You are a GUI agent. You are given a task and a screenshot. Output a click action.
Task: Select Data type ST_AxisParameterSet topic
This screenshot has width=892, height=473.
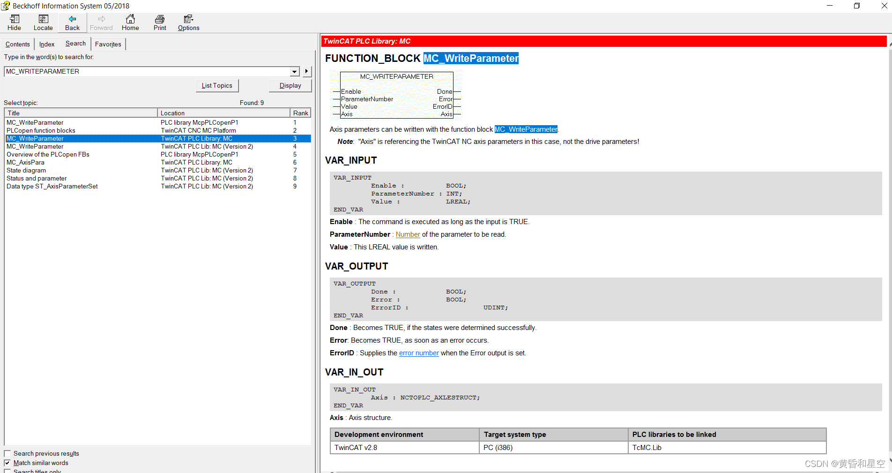[158, 186]
